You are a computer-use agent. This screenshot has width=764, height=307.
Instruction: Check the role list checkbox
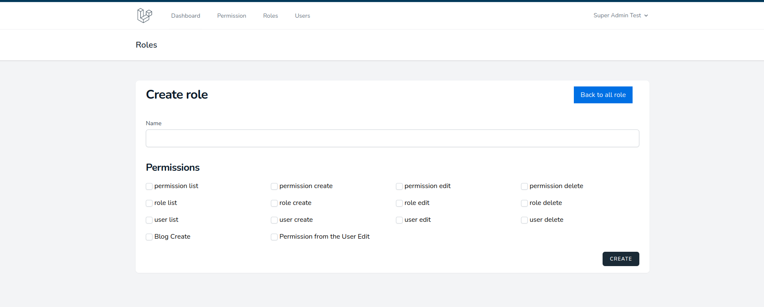pos(149,203)
